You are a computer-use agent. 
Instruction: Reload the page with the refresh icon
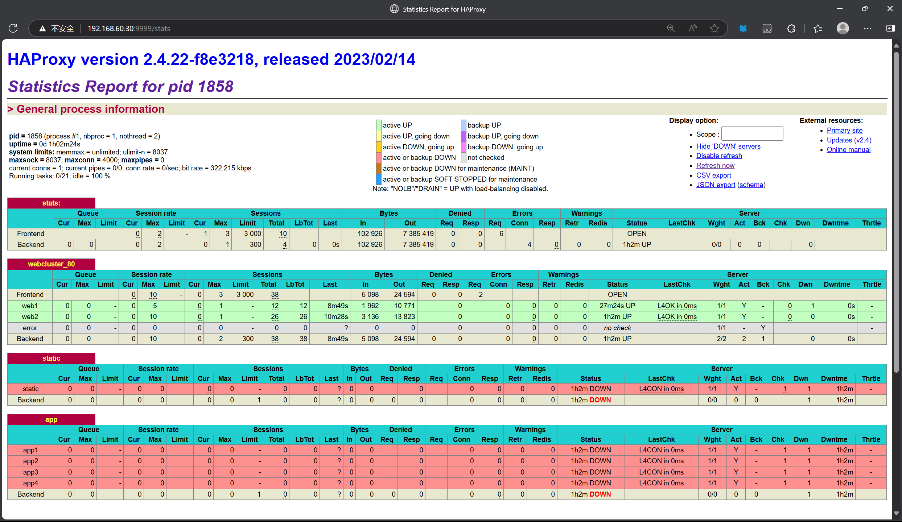click(x=13, y=28)
